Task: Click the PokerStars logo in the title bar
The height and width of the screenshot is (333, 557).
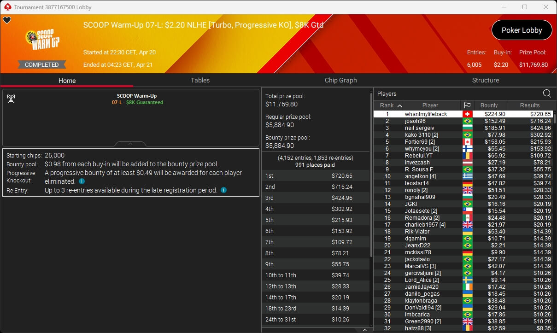Action: tap(7, 7)
